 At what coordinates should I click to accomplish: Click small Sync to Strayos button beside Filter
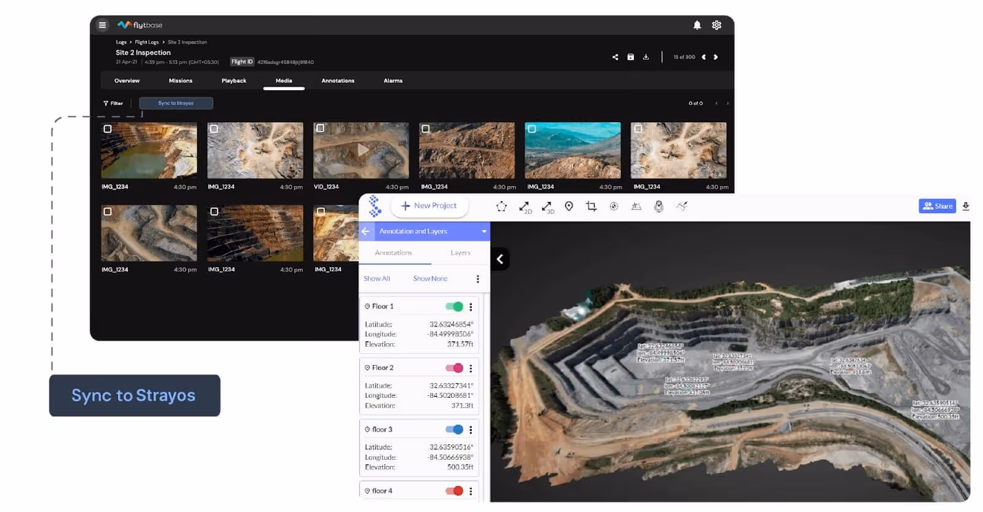coord(176,103)
